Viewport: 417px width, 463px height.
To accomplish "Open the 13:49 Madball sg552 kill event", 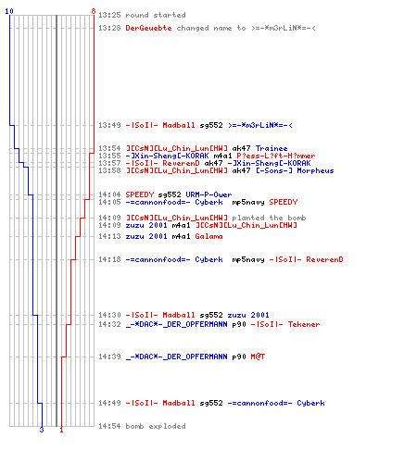I will [196, 125].
